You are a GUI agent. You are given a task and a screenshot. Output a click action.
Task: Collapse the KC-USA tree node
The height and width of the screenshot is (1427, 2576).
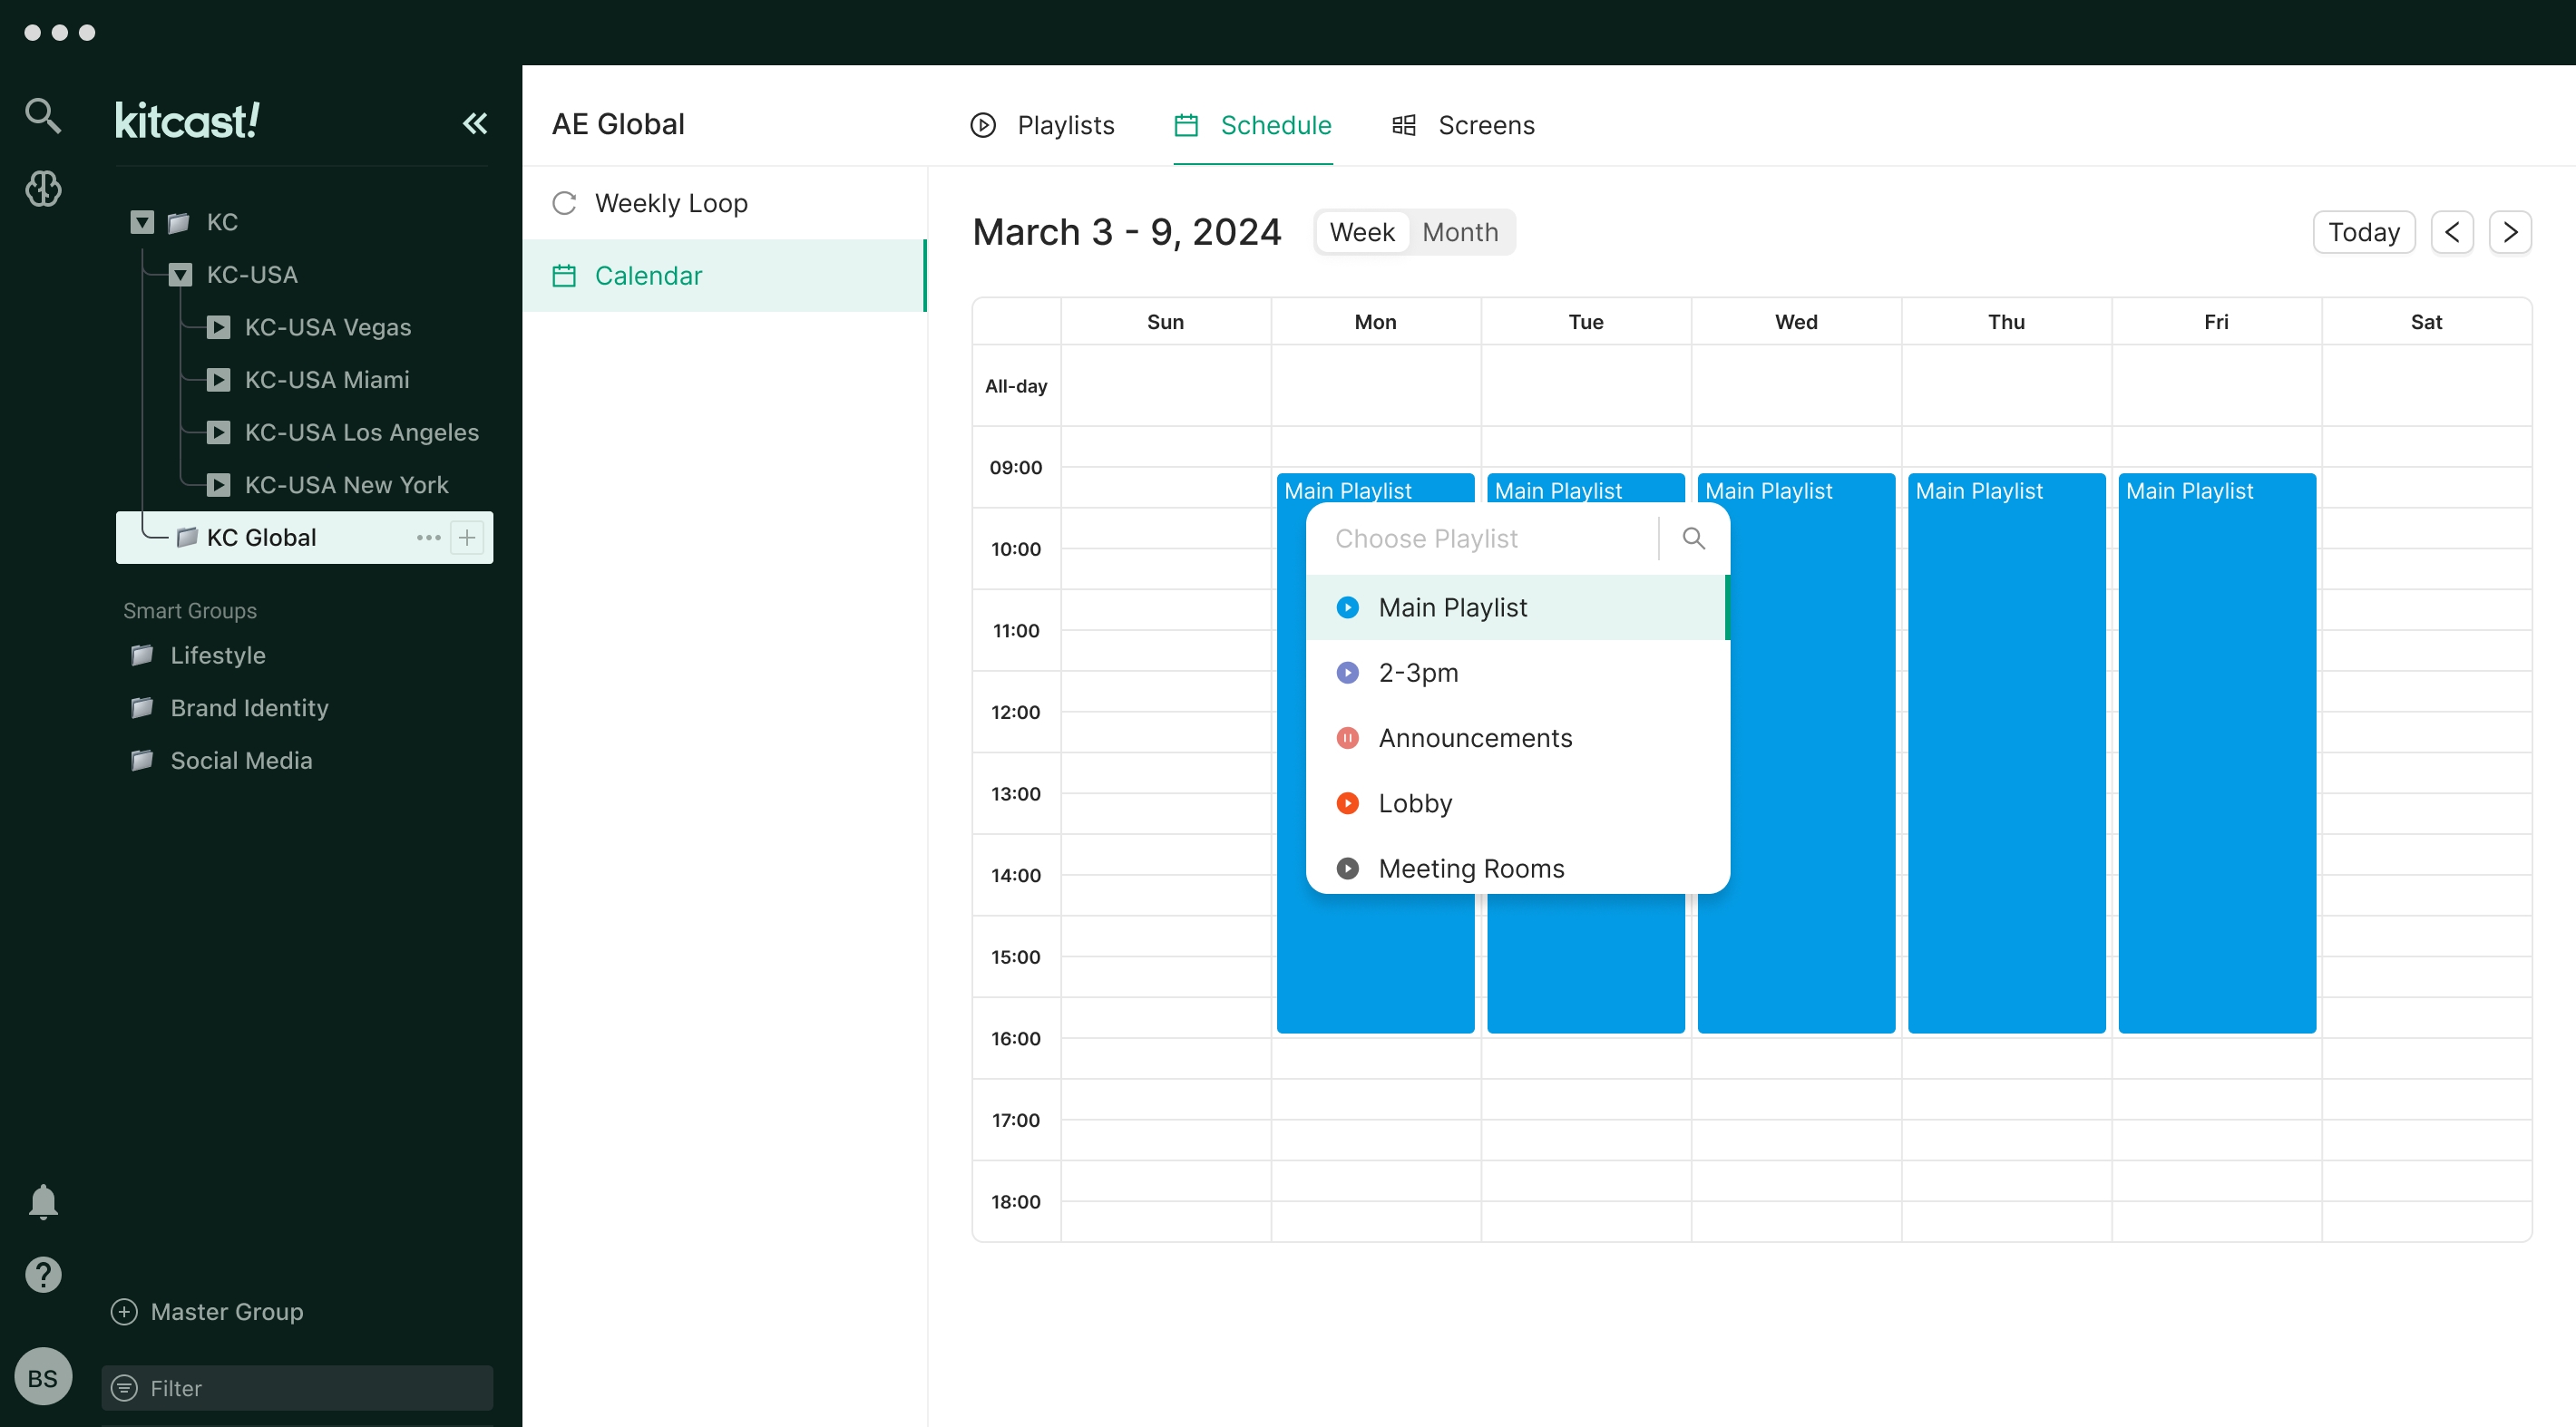click(x=180, y=275)
